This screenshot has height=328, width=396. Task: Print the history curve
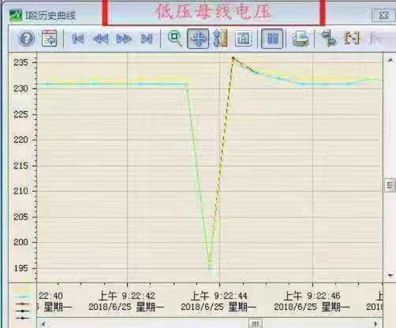[x=300, y=39]
